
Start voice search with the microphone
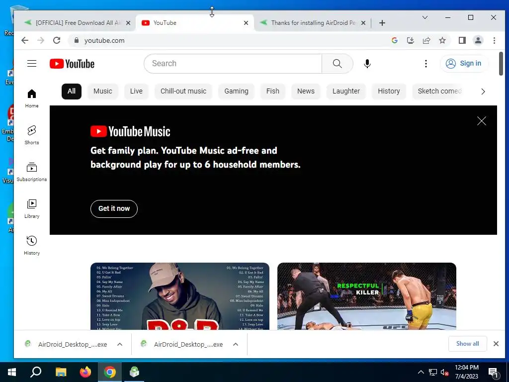[x=367, y=63]
